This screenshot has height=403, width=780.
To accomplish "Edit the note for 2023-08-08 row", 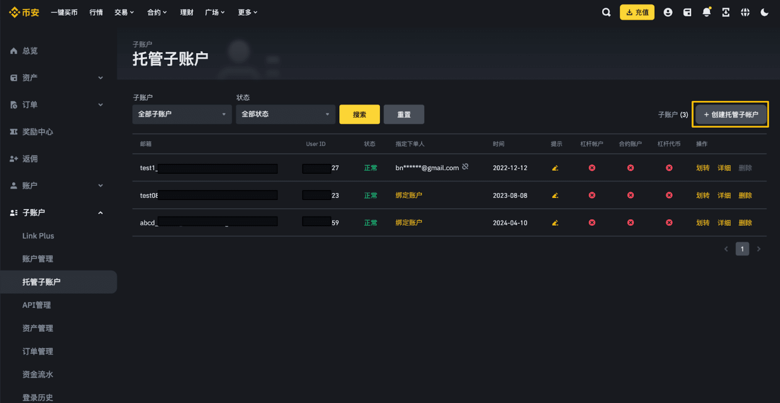I will click(x=555, y=195).
